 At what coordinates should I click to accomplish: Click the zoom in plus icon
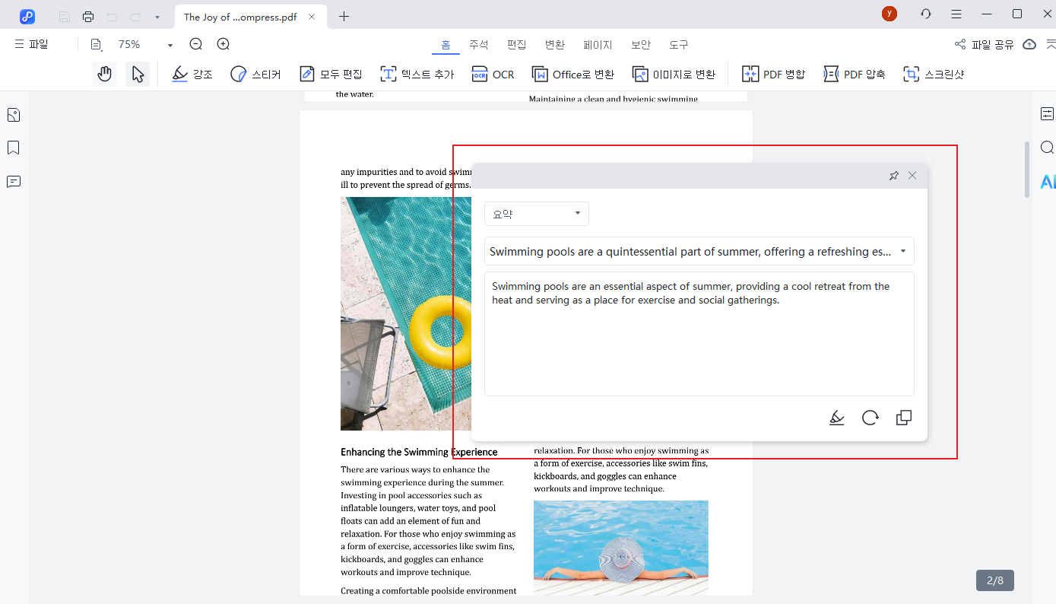(x=223, y=45)
